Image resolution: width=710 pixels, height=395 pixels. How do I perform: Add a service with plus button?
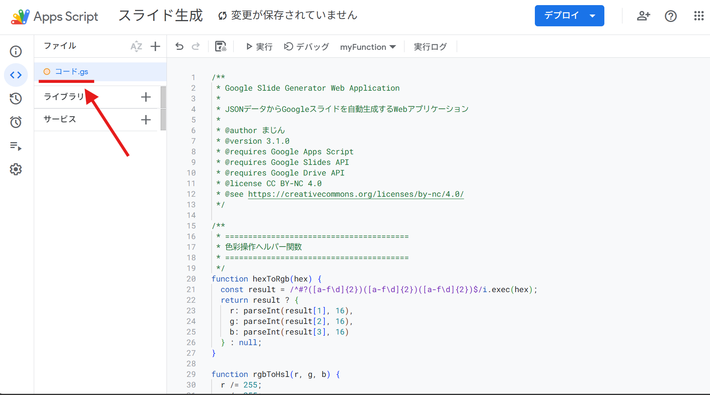[x=146, y=120]
